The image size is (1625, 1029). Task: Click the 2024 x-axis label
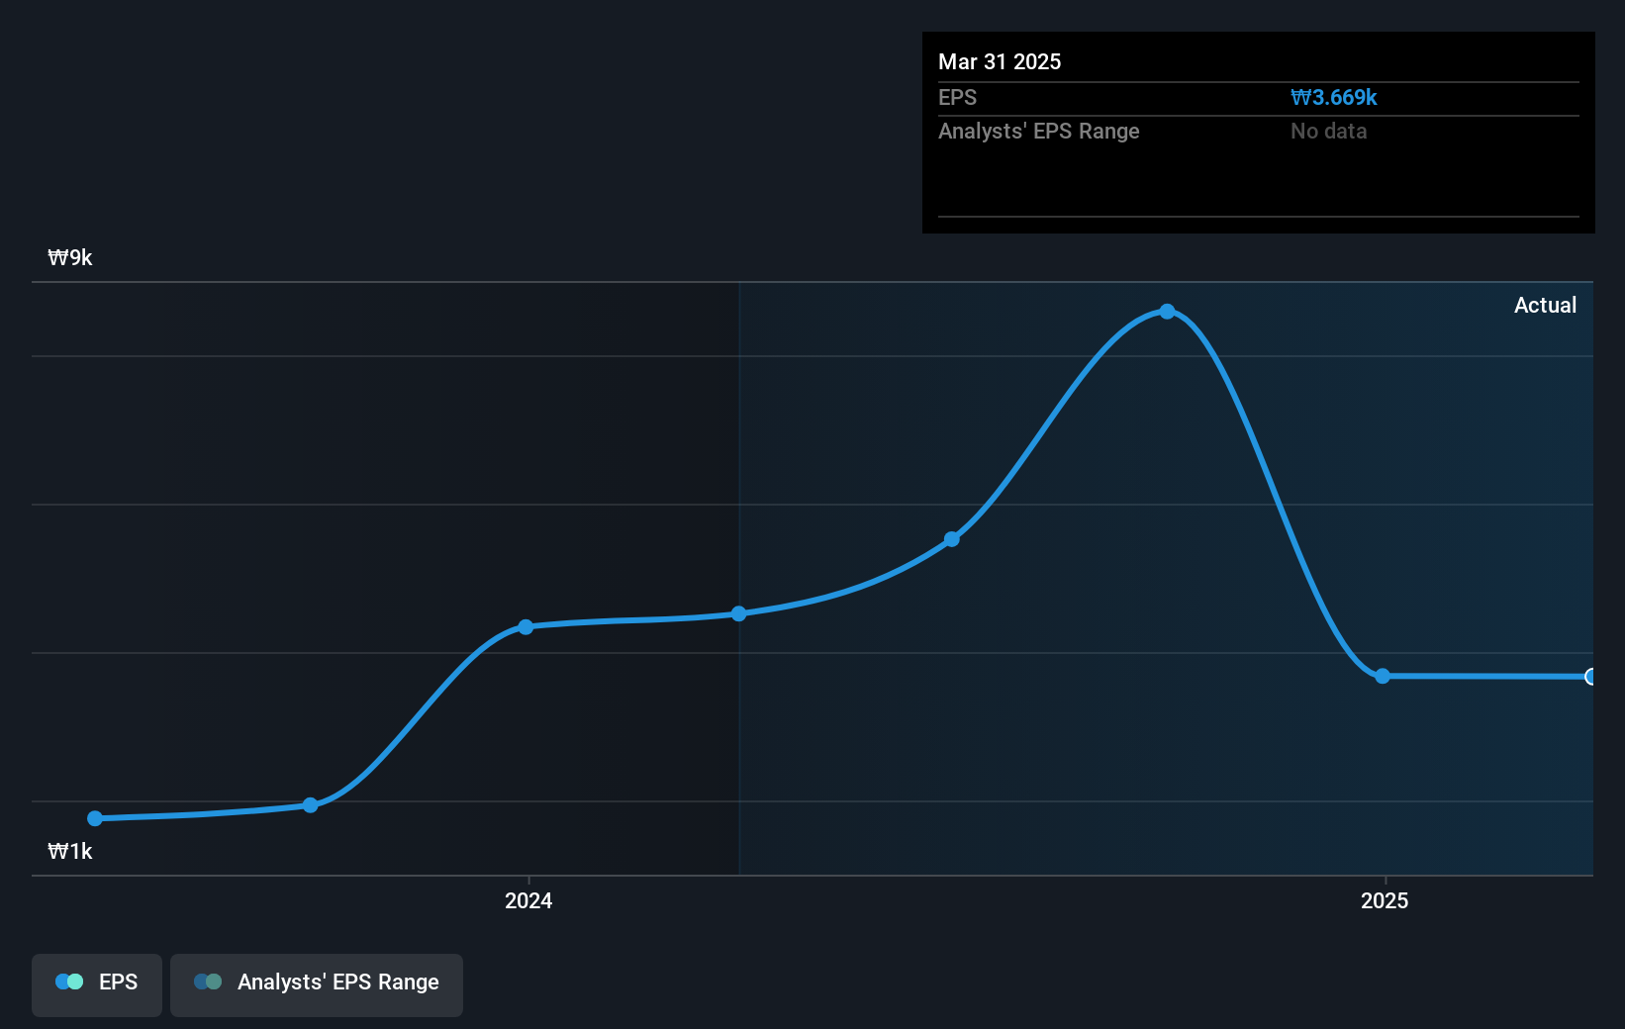tap(528, 900)
